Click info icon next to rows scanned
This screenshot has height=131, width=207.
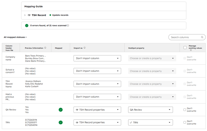68,26
